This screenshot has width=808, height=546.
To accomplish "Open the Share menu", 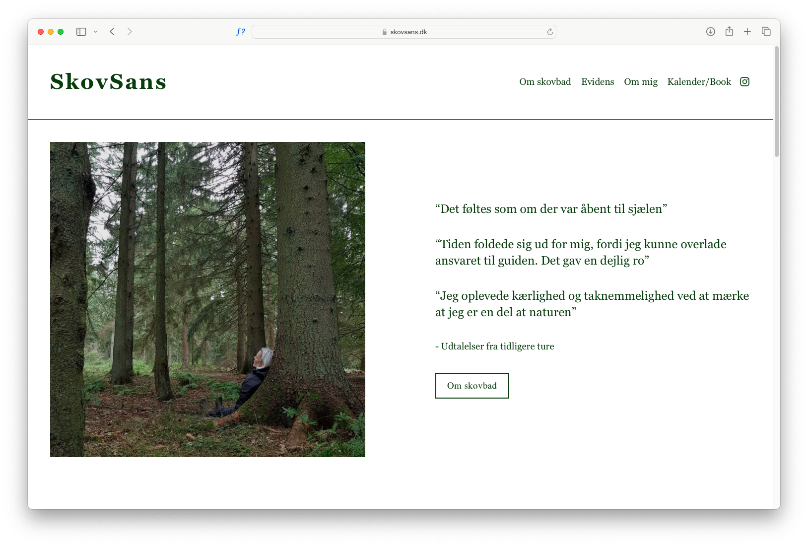I will [x=729, y=31].
